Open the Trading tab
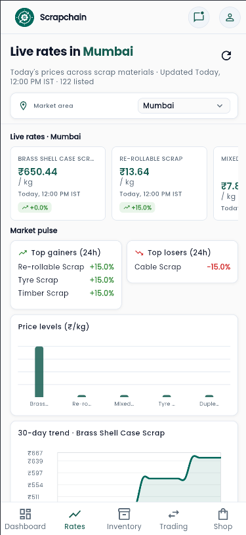Screen dimensions: 246x535 174,519
